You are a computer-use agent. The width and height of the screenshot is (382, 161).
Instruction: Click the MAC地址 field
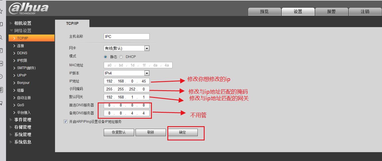coord(138,65)
